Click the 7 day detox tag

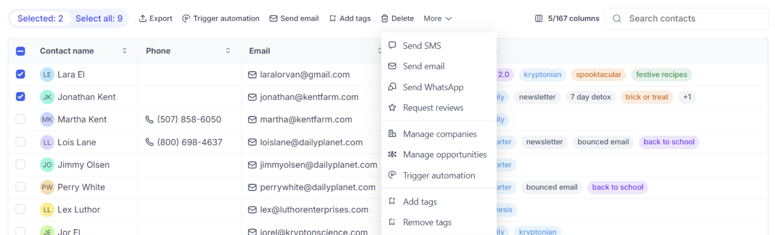coord(591,97)
